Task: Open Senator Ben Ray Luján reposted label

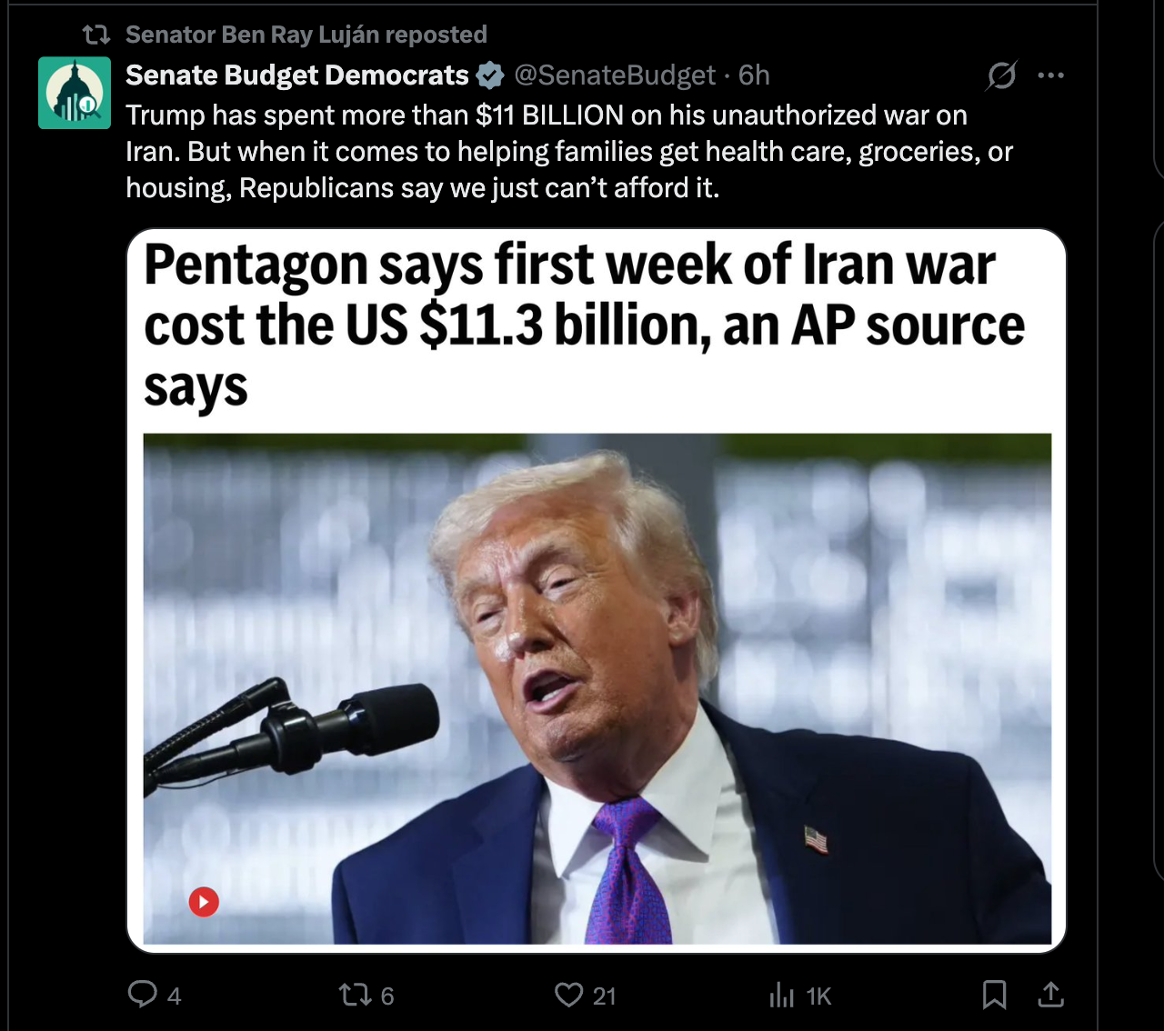Action: (x=306, y=35)
